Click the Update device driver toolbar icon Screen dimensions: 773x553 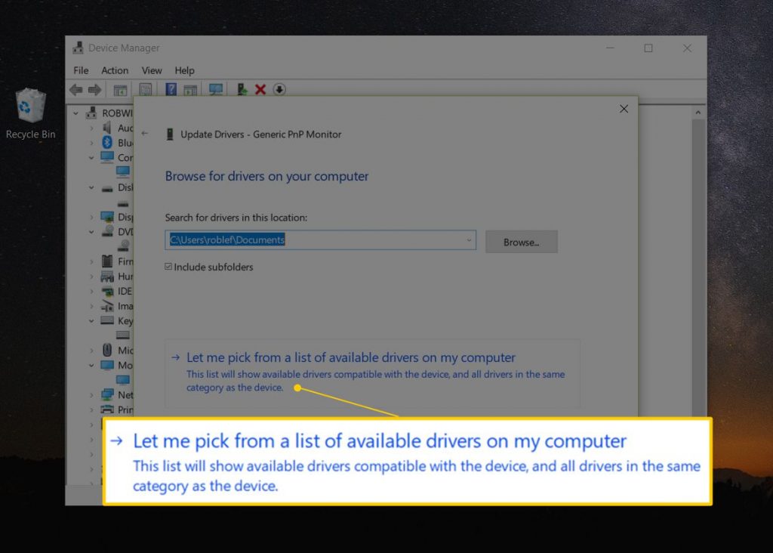click(x=242, y=89)
